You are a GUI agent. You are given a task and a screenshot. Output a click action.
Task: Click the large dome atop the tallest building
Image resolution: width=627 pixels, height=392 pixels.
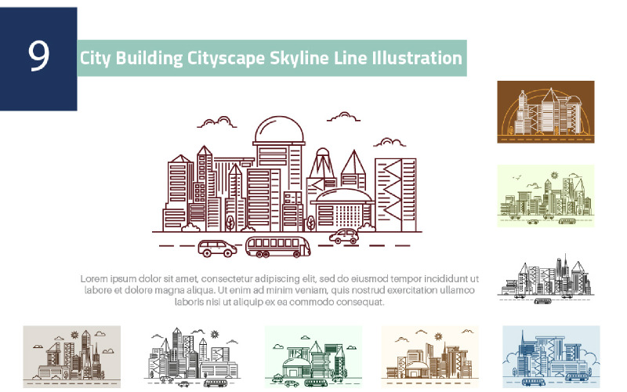279,129
